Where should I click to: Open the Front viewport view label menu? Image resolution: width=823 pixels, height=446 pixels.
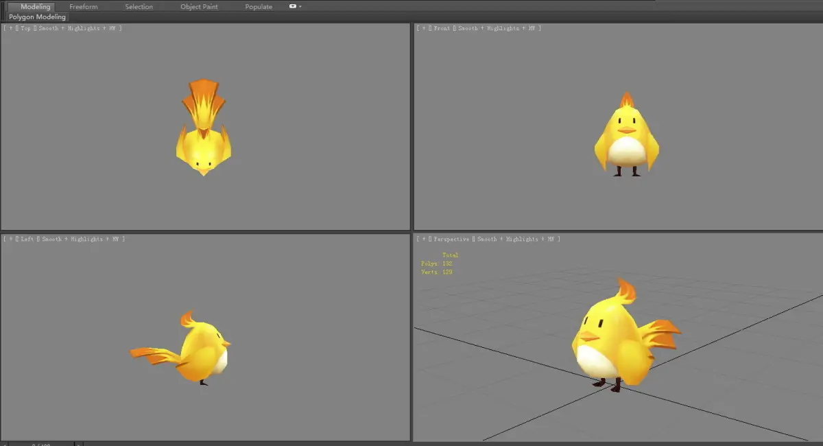tap(442, 28)
